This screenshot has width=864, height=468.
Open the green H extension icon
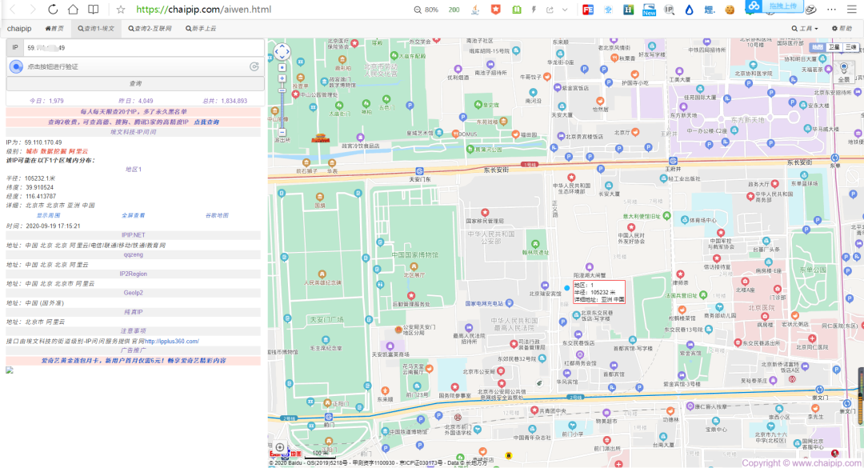628,10
